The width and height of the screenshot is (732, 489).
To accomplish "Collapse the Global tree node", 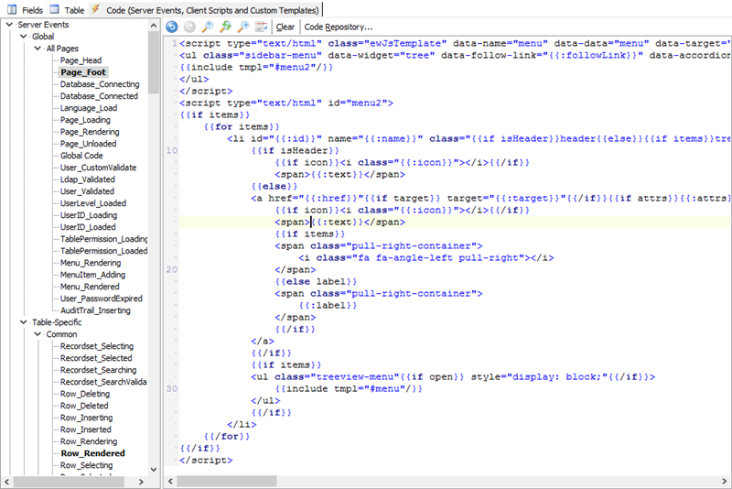I will 24,37.
